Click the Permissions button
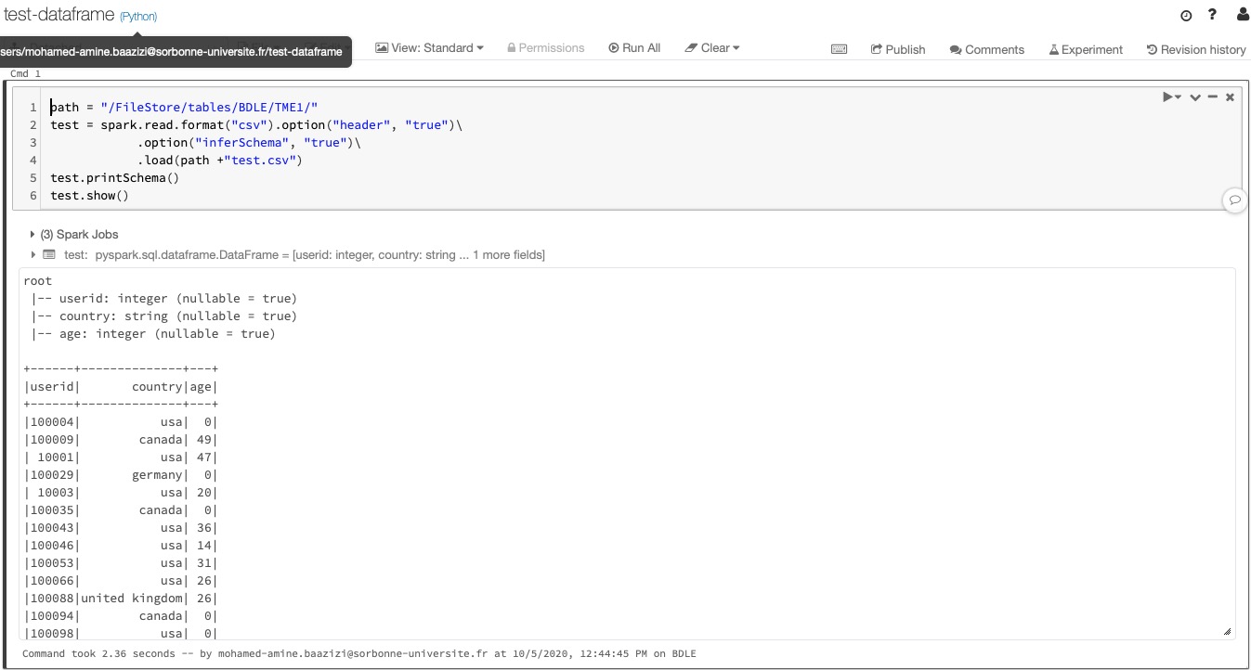Viewport: 1251px width, 670px height. pos(546,48)
